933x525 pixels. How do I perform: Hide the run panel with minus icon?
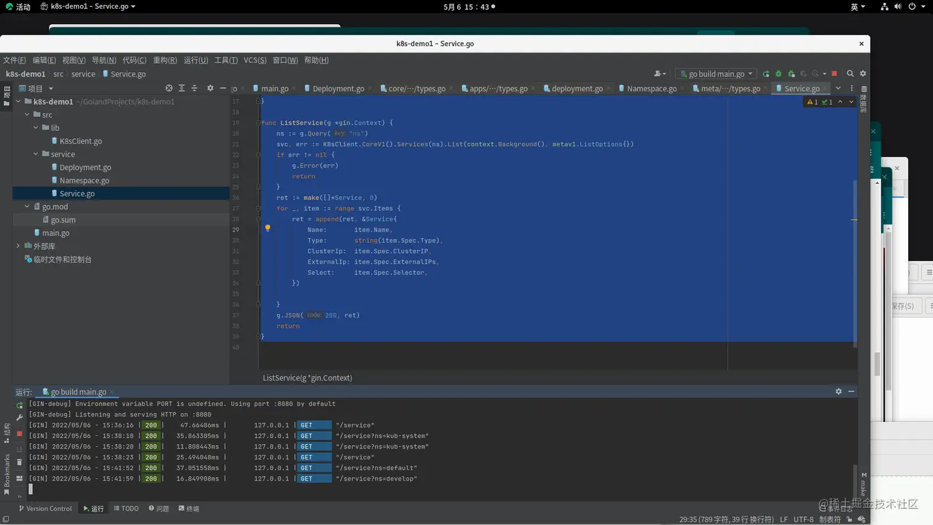coord(851,391)
